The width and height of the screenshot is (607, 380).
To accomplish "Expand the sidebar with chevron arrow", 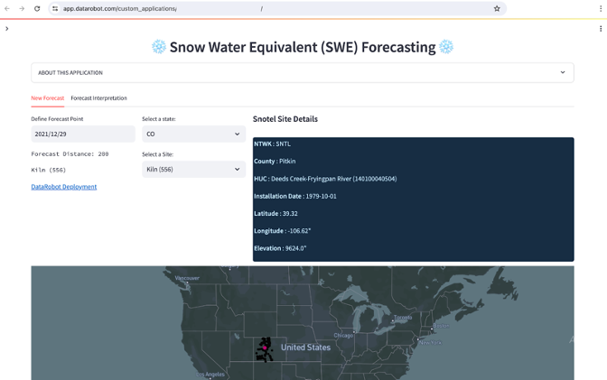I will [x=7, y=29].
